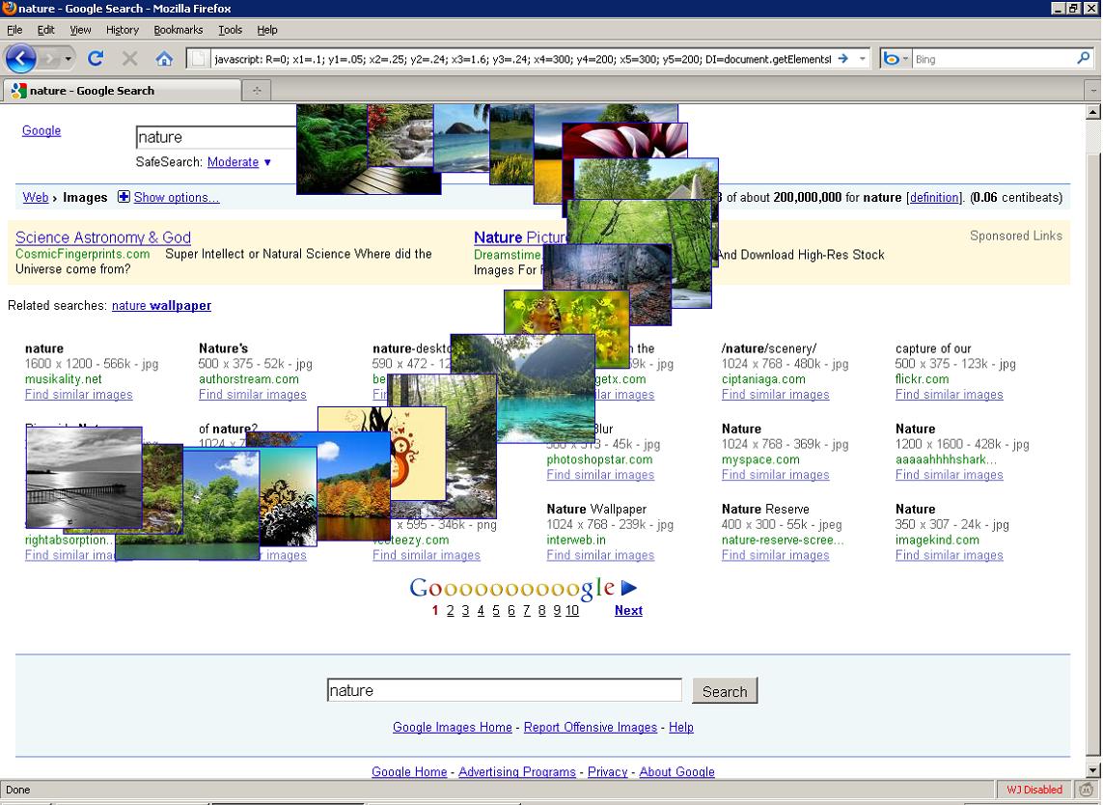Click the black and white pier thumbnail
The image size is (1103, 805).
click(x=84, y=477)
